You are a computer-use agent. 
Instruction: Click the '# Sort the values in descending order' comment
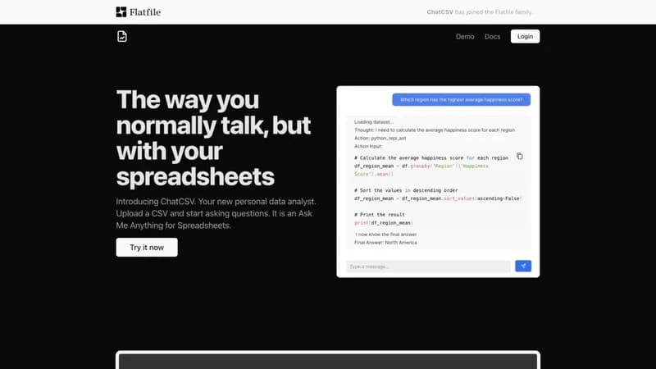coord(406,190)
